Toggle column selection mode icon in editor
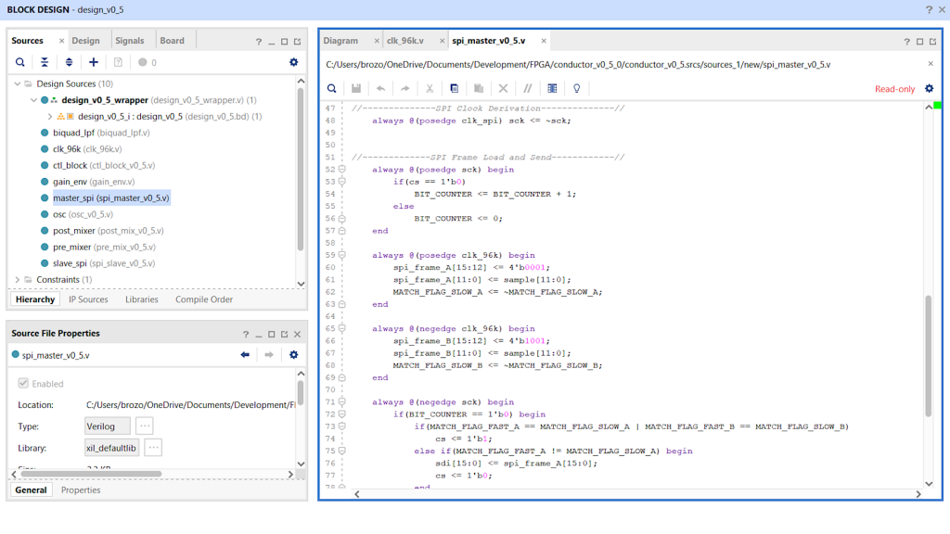 point(552,89)
